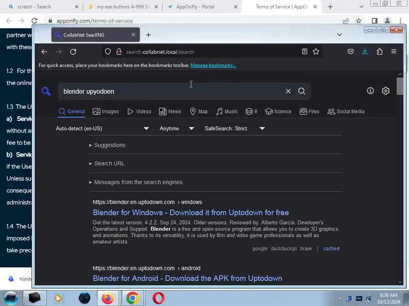Open the Anytime time range dropdown
This screenshot has width=409, height=306.
click(177, 128)
